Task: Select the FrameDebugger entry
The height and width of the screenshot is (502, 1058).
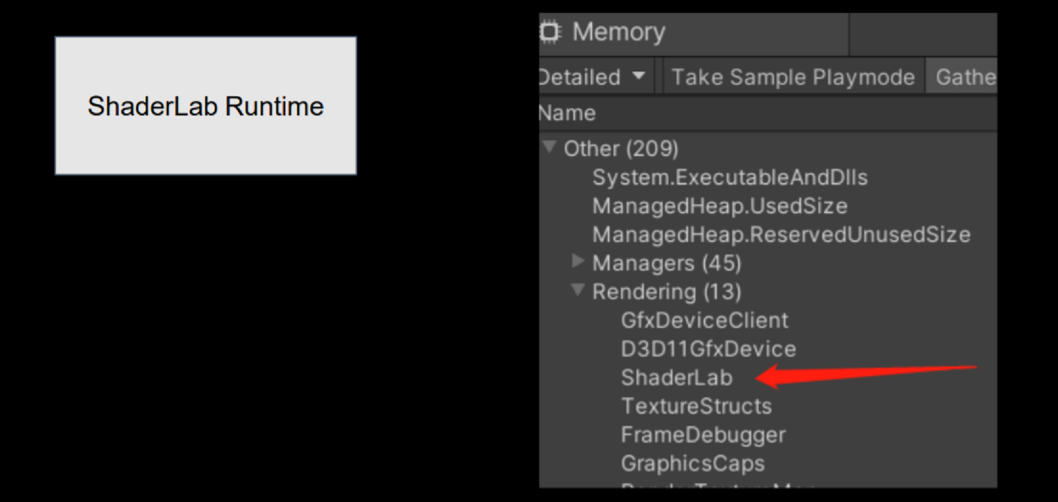Action: click(703, 434)
